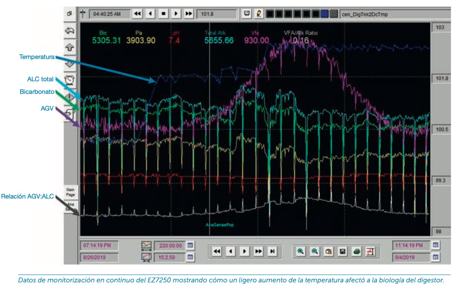Step cursor forward with top toolbar right arrow
Image resolution: width=455 pixels, height=285 pixels.
(176, 14)
